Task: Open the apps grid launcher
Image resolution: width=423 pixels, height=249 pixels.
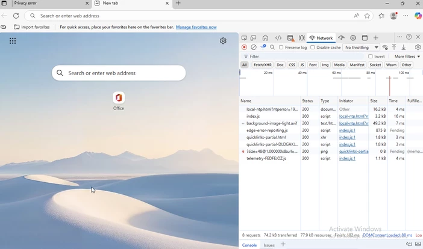Action: [x=13, y=41]
